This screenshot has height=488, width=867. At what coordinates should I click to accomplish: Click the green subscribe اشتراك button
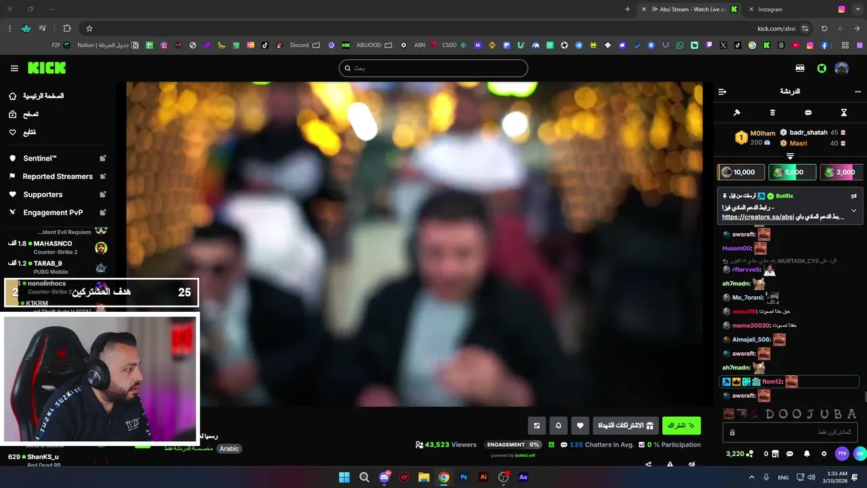point(681,426)
